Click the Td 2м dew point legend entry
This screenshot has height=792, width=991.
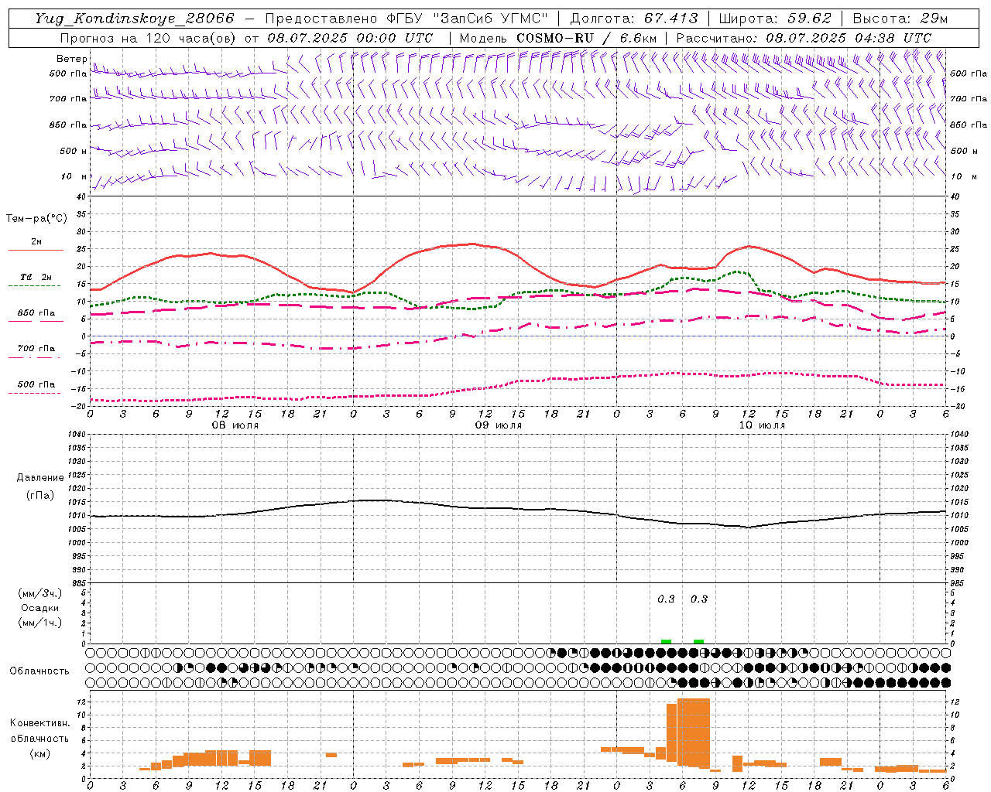point(36,277)
